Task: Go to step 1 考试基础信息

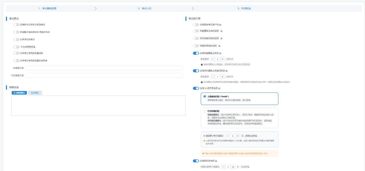Action: [47, 8]
